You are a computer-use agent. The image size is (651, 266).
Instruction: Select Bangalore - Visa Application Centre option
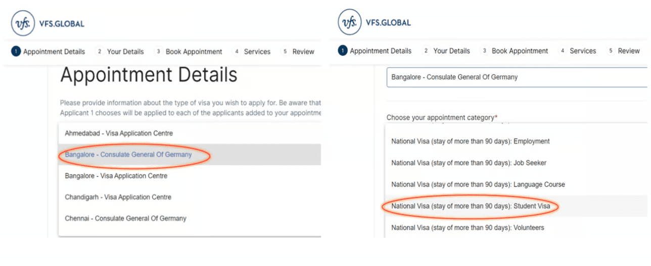116,176
